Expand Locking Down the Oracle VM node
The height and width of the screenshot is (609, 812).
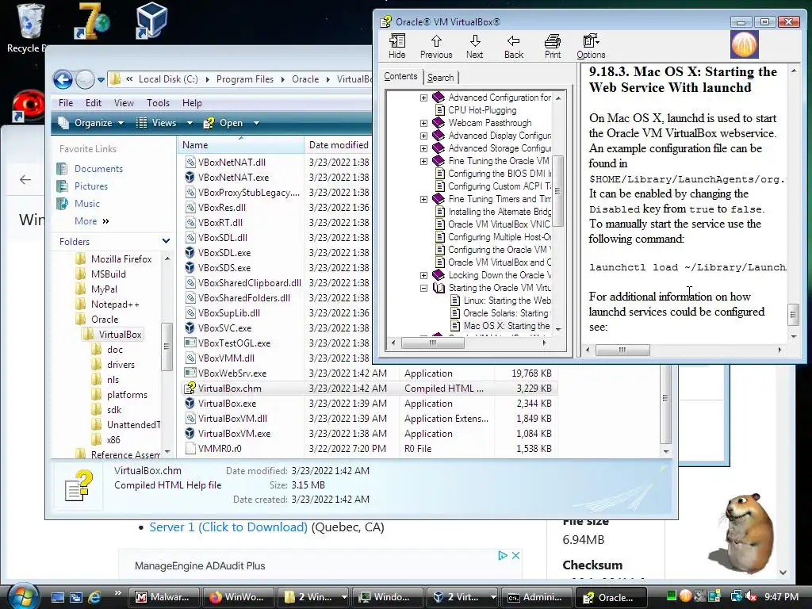point(423,275)
